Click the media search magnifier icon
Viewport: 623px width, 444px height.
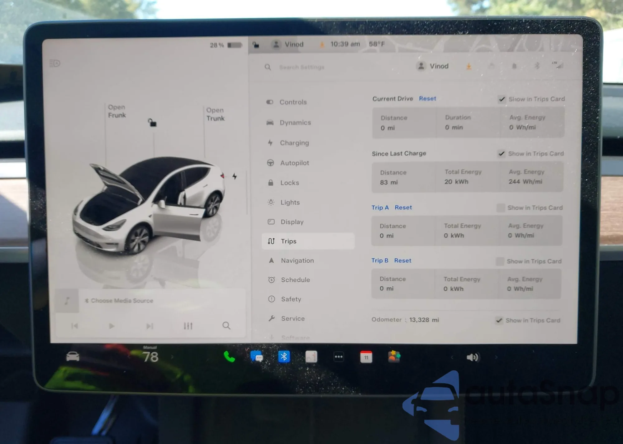pos(226,326)
